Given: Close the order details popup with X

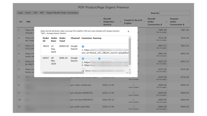Looking at the screenshot, I should pos(128,32).
